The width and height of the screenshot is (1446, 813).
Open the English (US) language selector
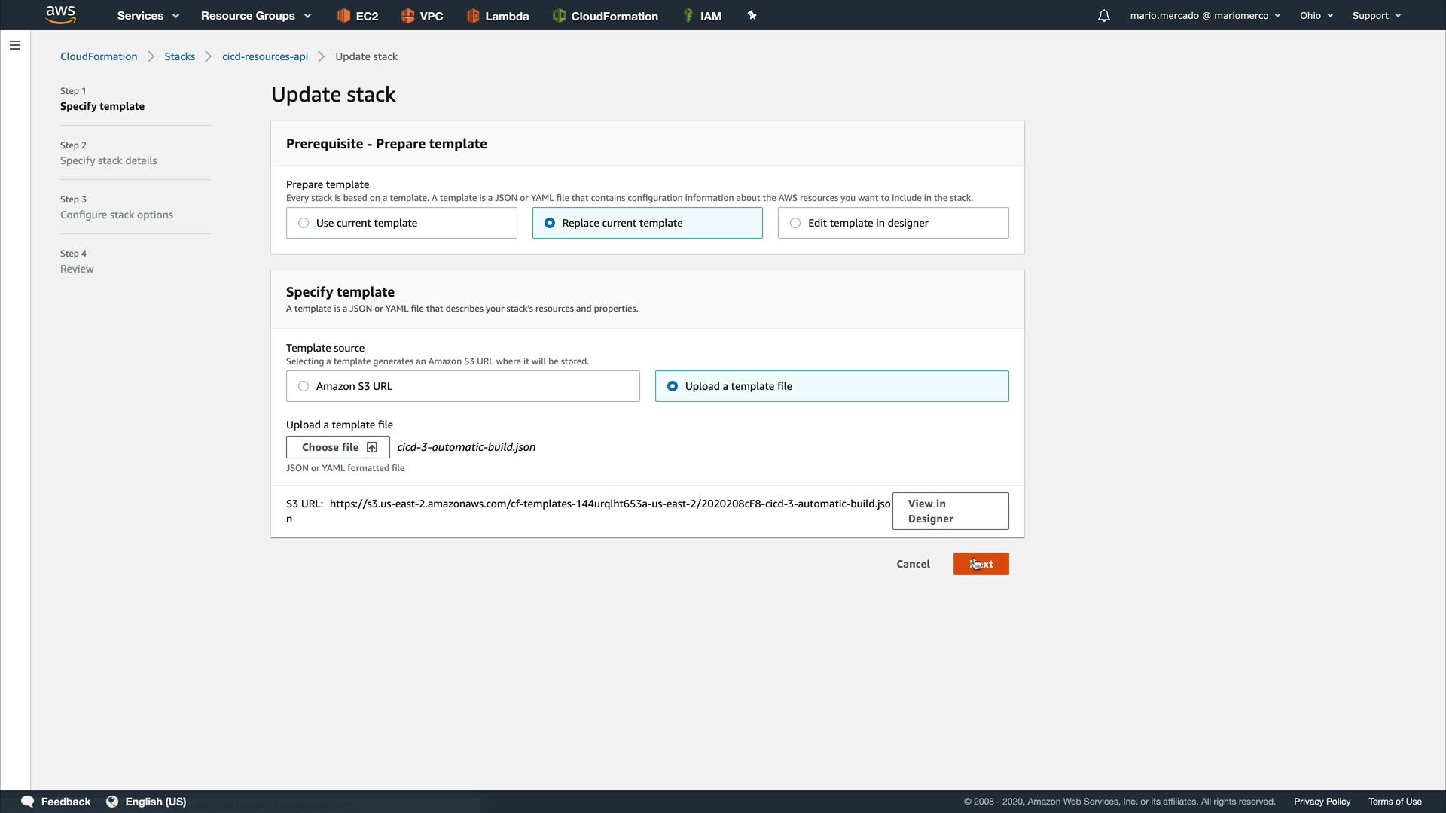coord(147,802)
